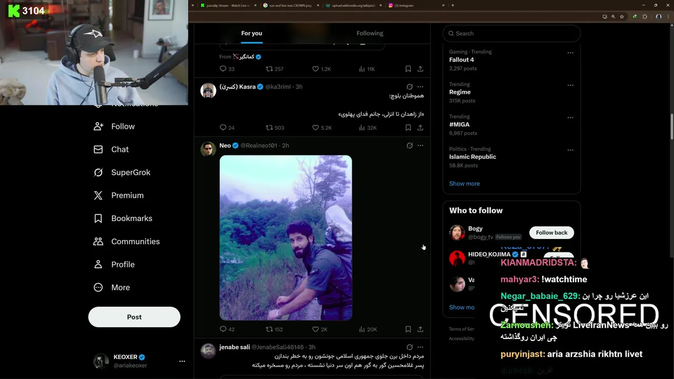
Task: Open more options for Kasra's post
Action: coord(420,86)
